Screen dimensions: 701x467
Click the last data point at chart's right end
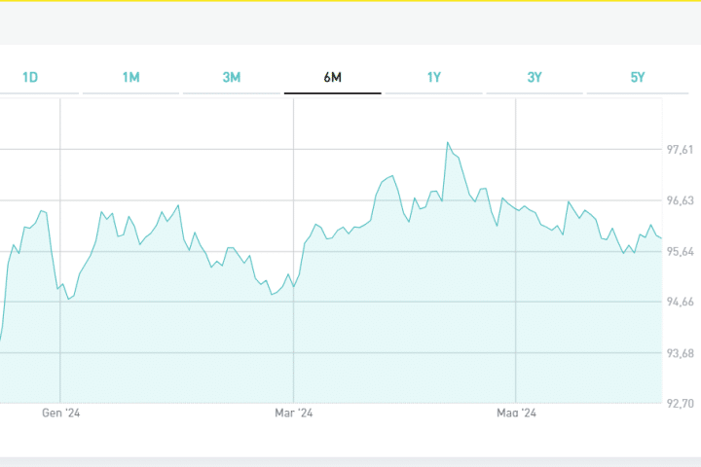pos(662,237)
